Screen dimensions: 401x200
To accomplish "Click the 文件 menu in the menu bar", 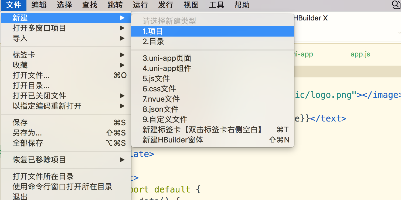I will tap(13, 5).
